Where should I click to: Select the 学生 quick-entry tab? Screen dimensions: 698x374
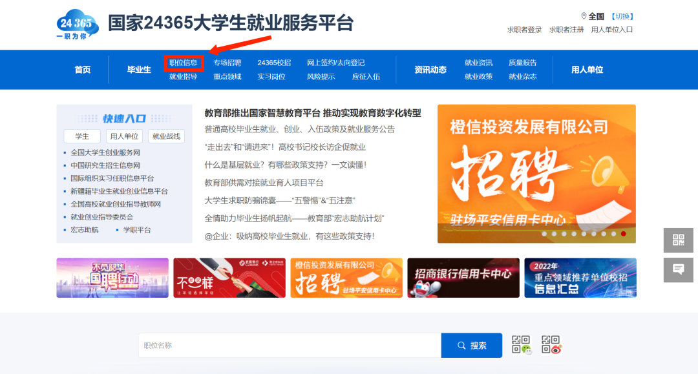pyautogui.click(x=82, y=136)
